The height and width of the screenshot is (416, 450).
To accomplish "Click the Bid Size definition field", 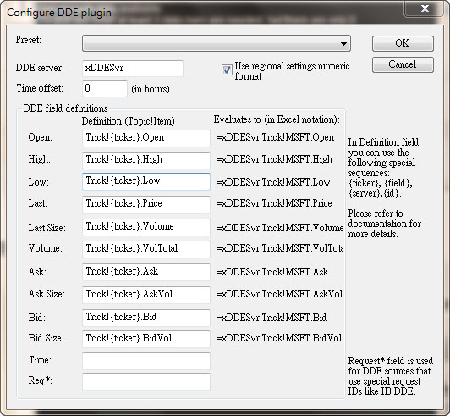I will [x=146, y=339].
